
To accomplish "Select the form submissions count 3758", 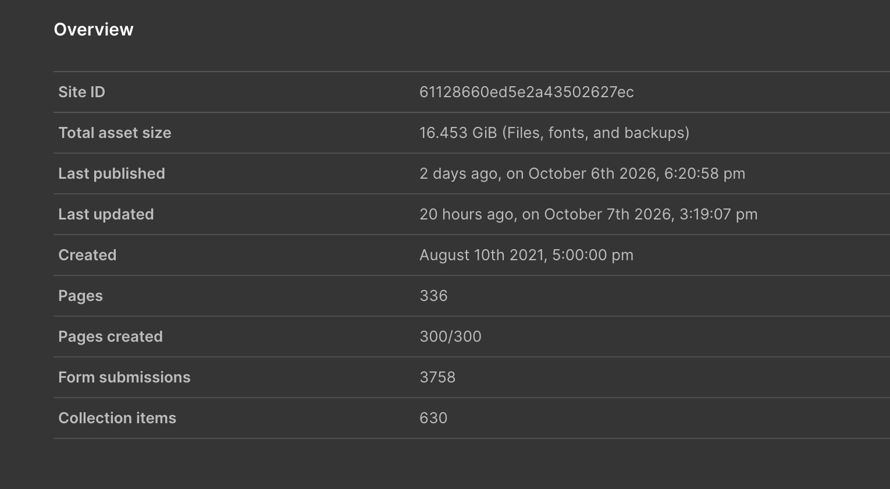I will 437,377.
